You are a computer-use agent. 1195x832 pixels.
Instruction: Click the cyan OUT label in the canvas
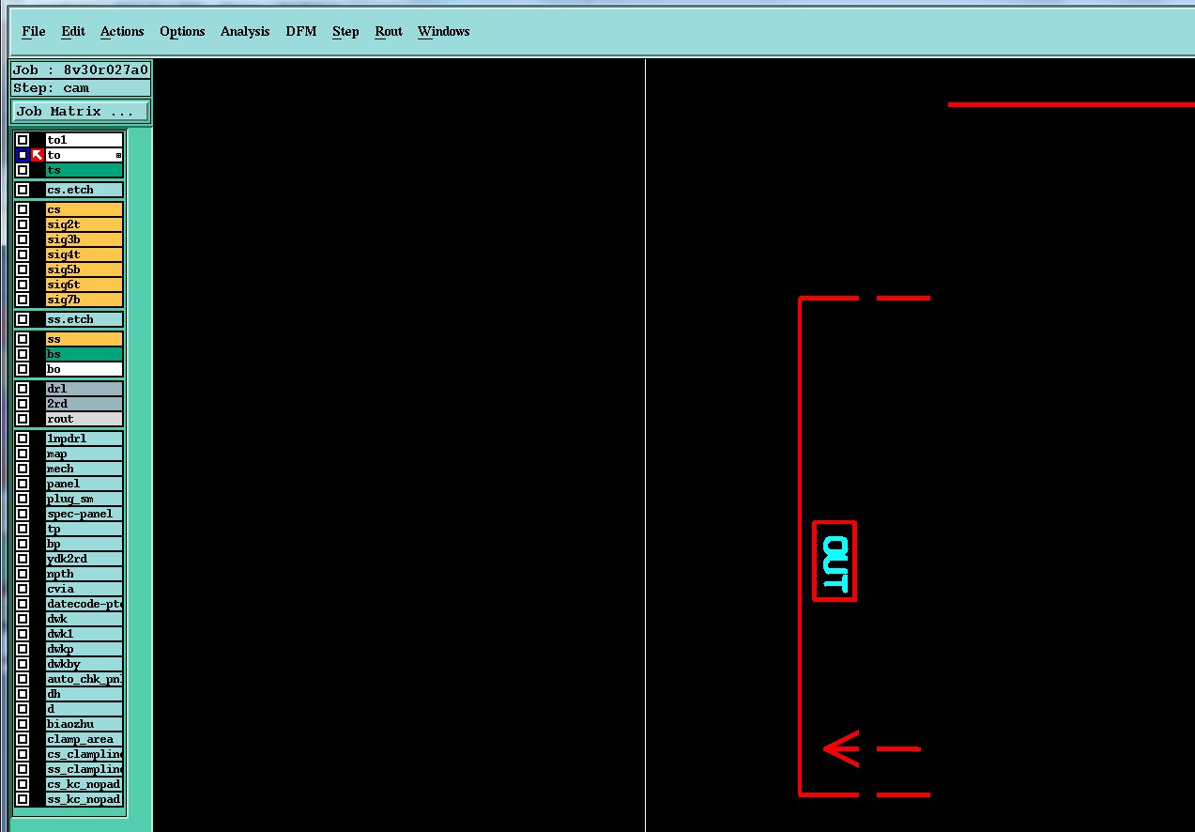(x=835, y=563)
